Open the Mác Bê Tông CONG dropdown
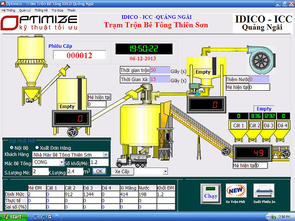 61,162
